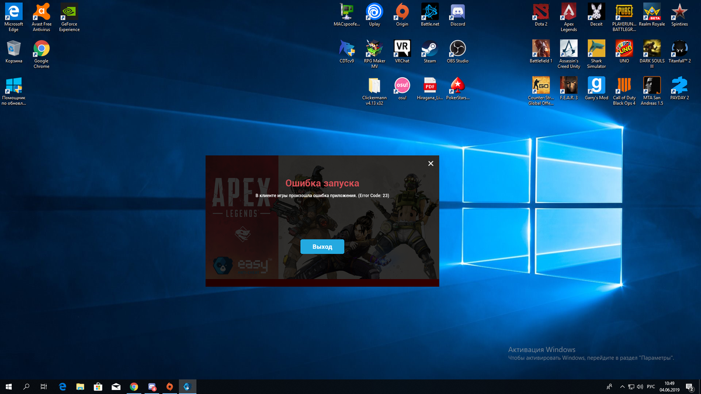Open DARK SOULS III desktop shortcut

pos(652,54)
